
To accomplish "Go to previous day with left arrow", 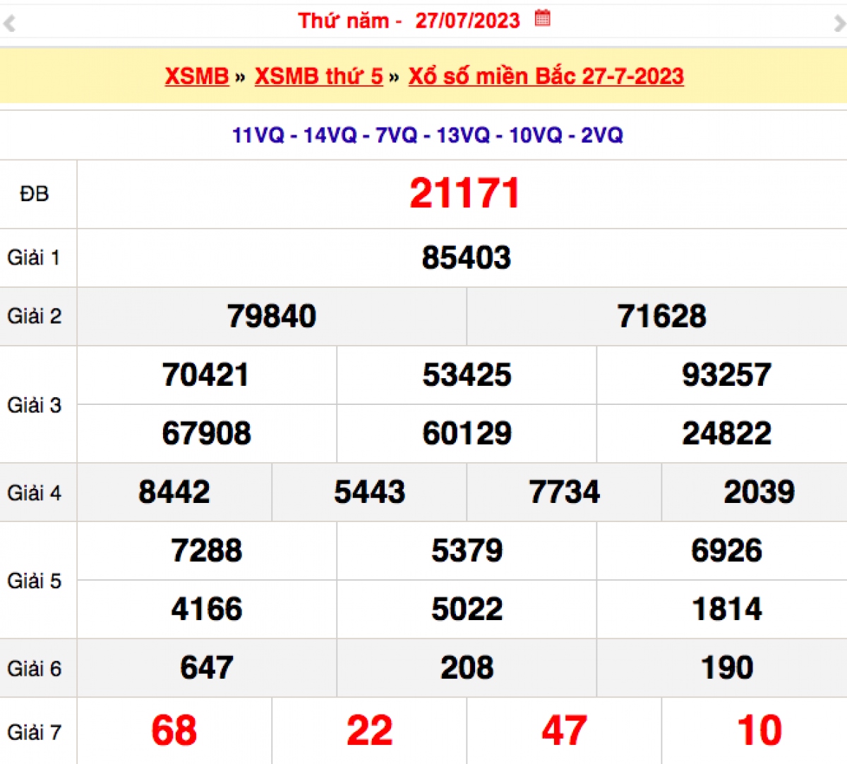I will pyautogui.click(x=9, y=23).
